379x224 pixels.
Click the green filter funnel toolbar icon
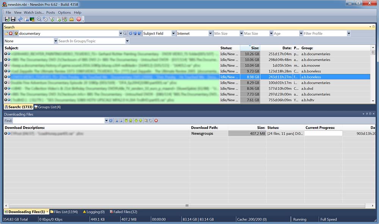(52, 19)
